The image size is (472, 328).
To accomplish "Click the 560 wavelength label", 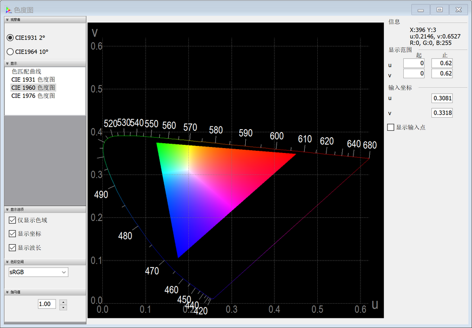I will (x=169, y=126).
